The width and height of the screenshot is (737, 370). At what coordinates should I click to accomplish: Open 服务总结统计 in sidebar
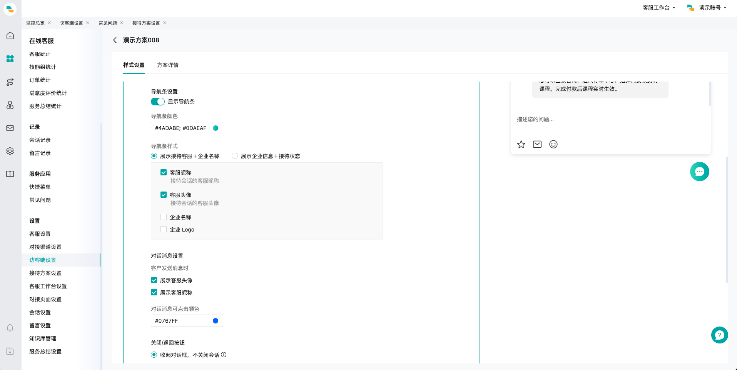[45, 106]
